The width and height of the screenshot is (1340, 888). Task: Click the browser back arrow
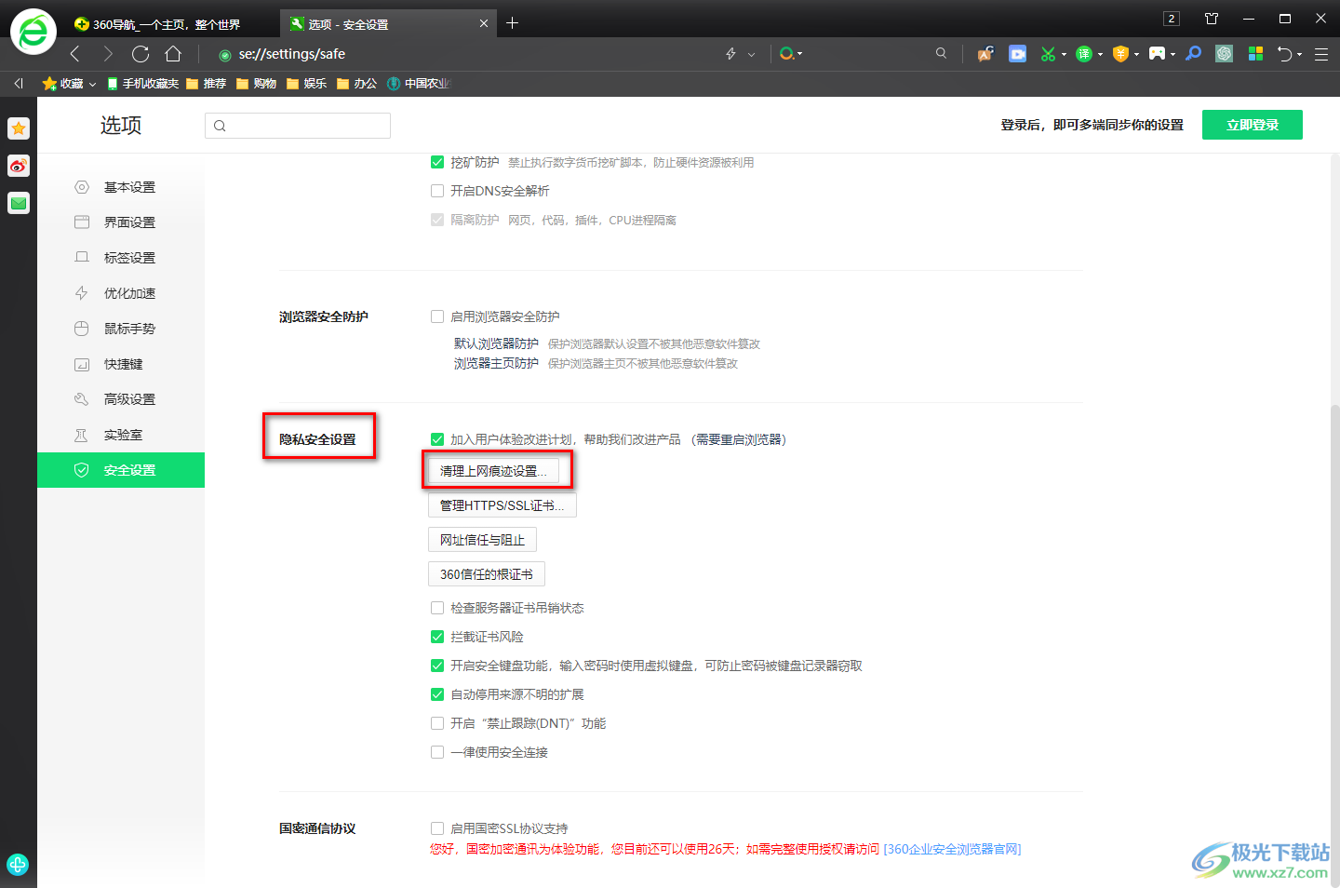tap(75, 54)
